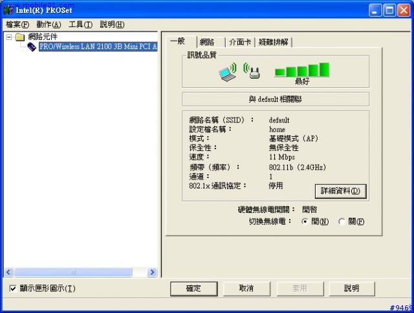Image resolution: width=414 pixels, height=313 pixels.
Task: Select the 開(N) wireless radio option
Action: [x=305, y=221]
